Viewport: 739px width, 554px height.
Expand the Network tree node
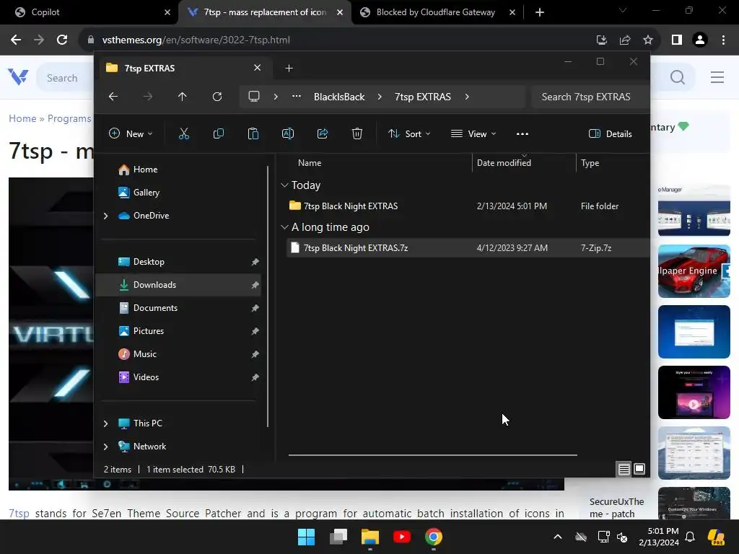105,447
